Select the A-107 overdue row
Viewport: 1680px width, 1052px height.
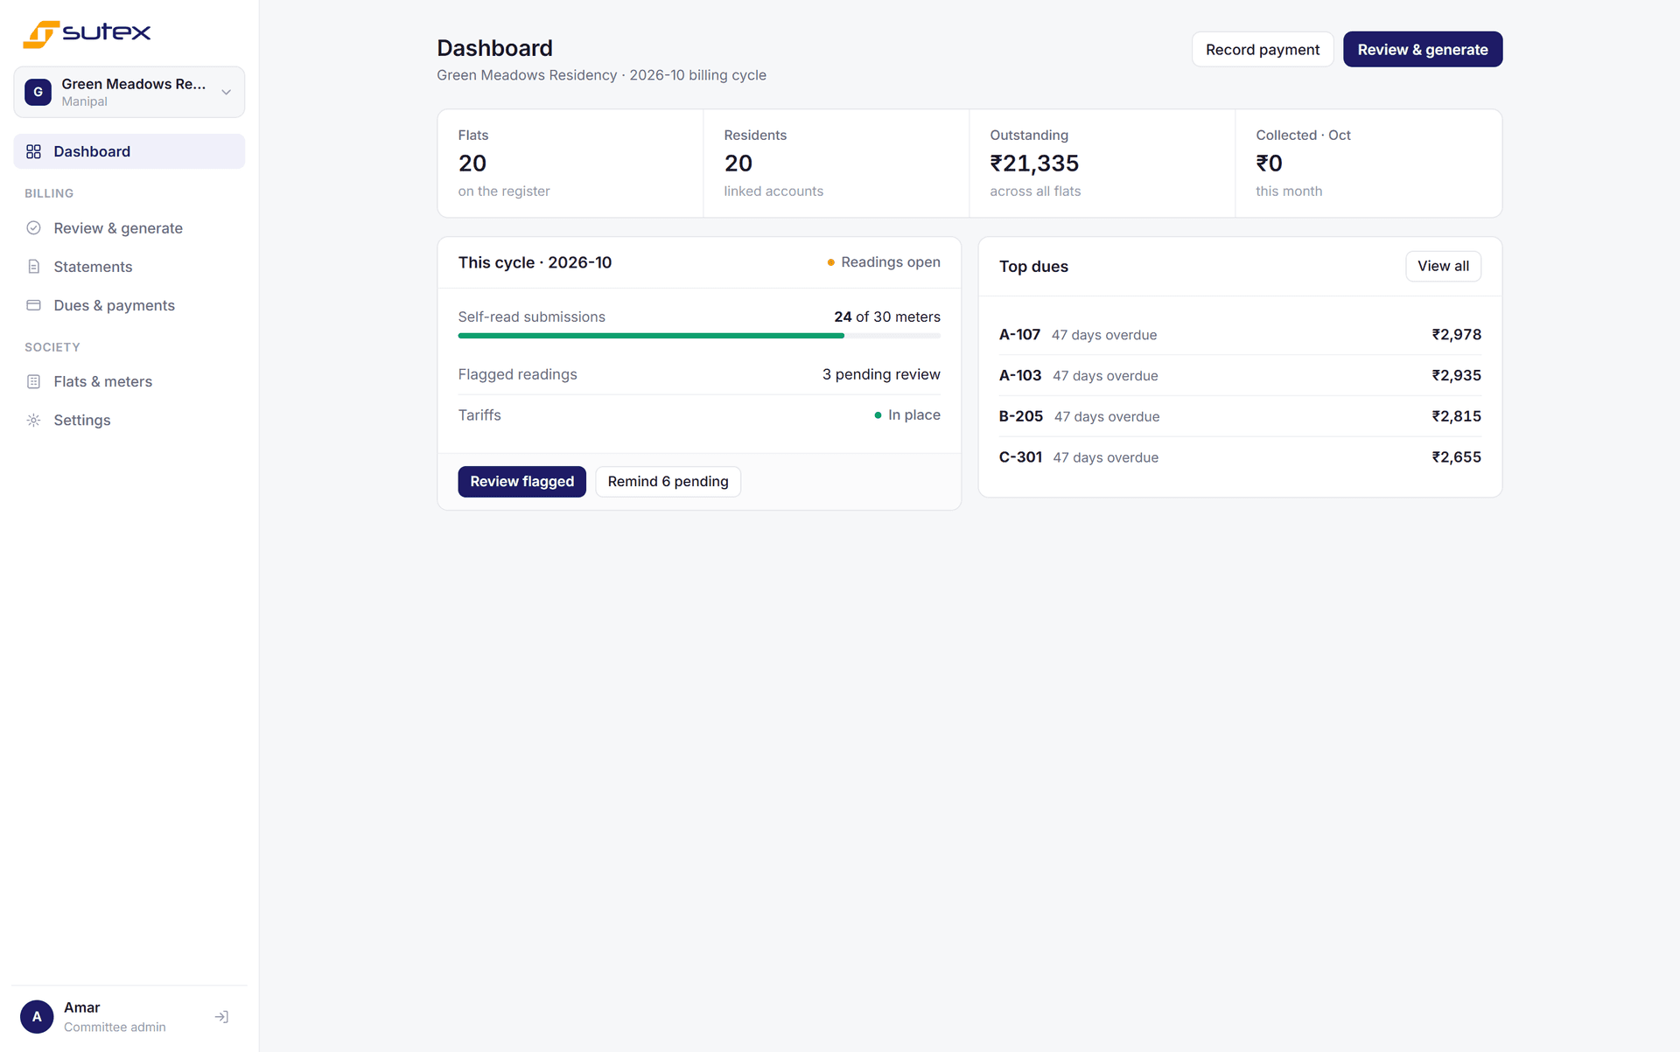tap(1240, 335)
